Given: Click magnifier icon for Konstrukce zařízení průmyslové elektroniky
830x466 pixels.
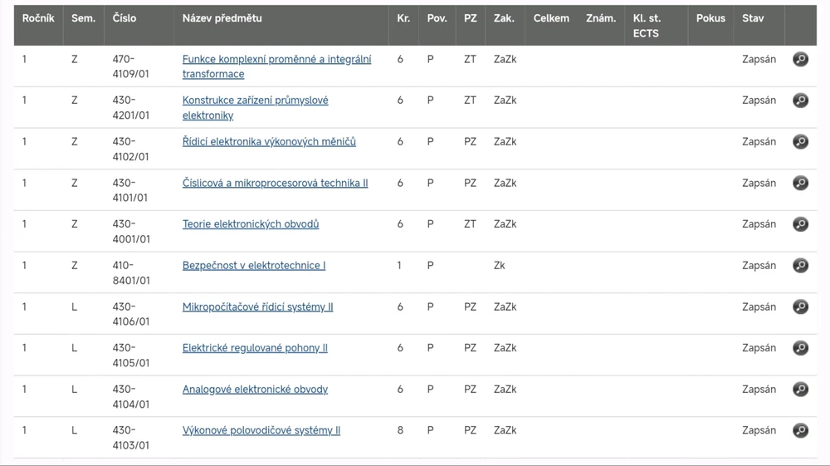Looking at the screenshot, I should 800,101.
